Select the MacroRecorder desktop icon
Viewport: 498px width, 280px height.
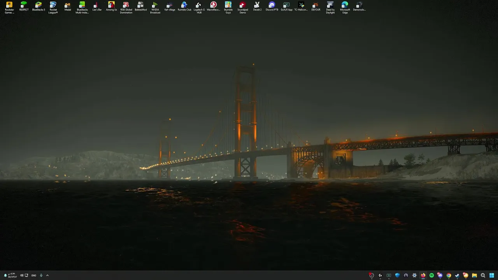pyautogui.click(x=214, y=6)
